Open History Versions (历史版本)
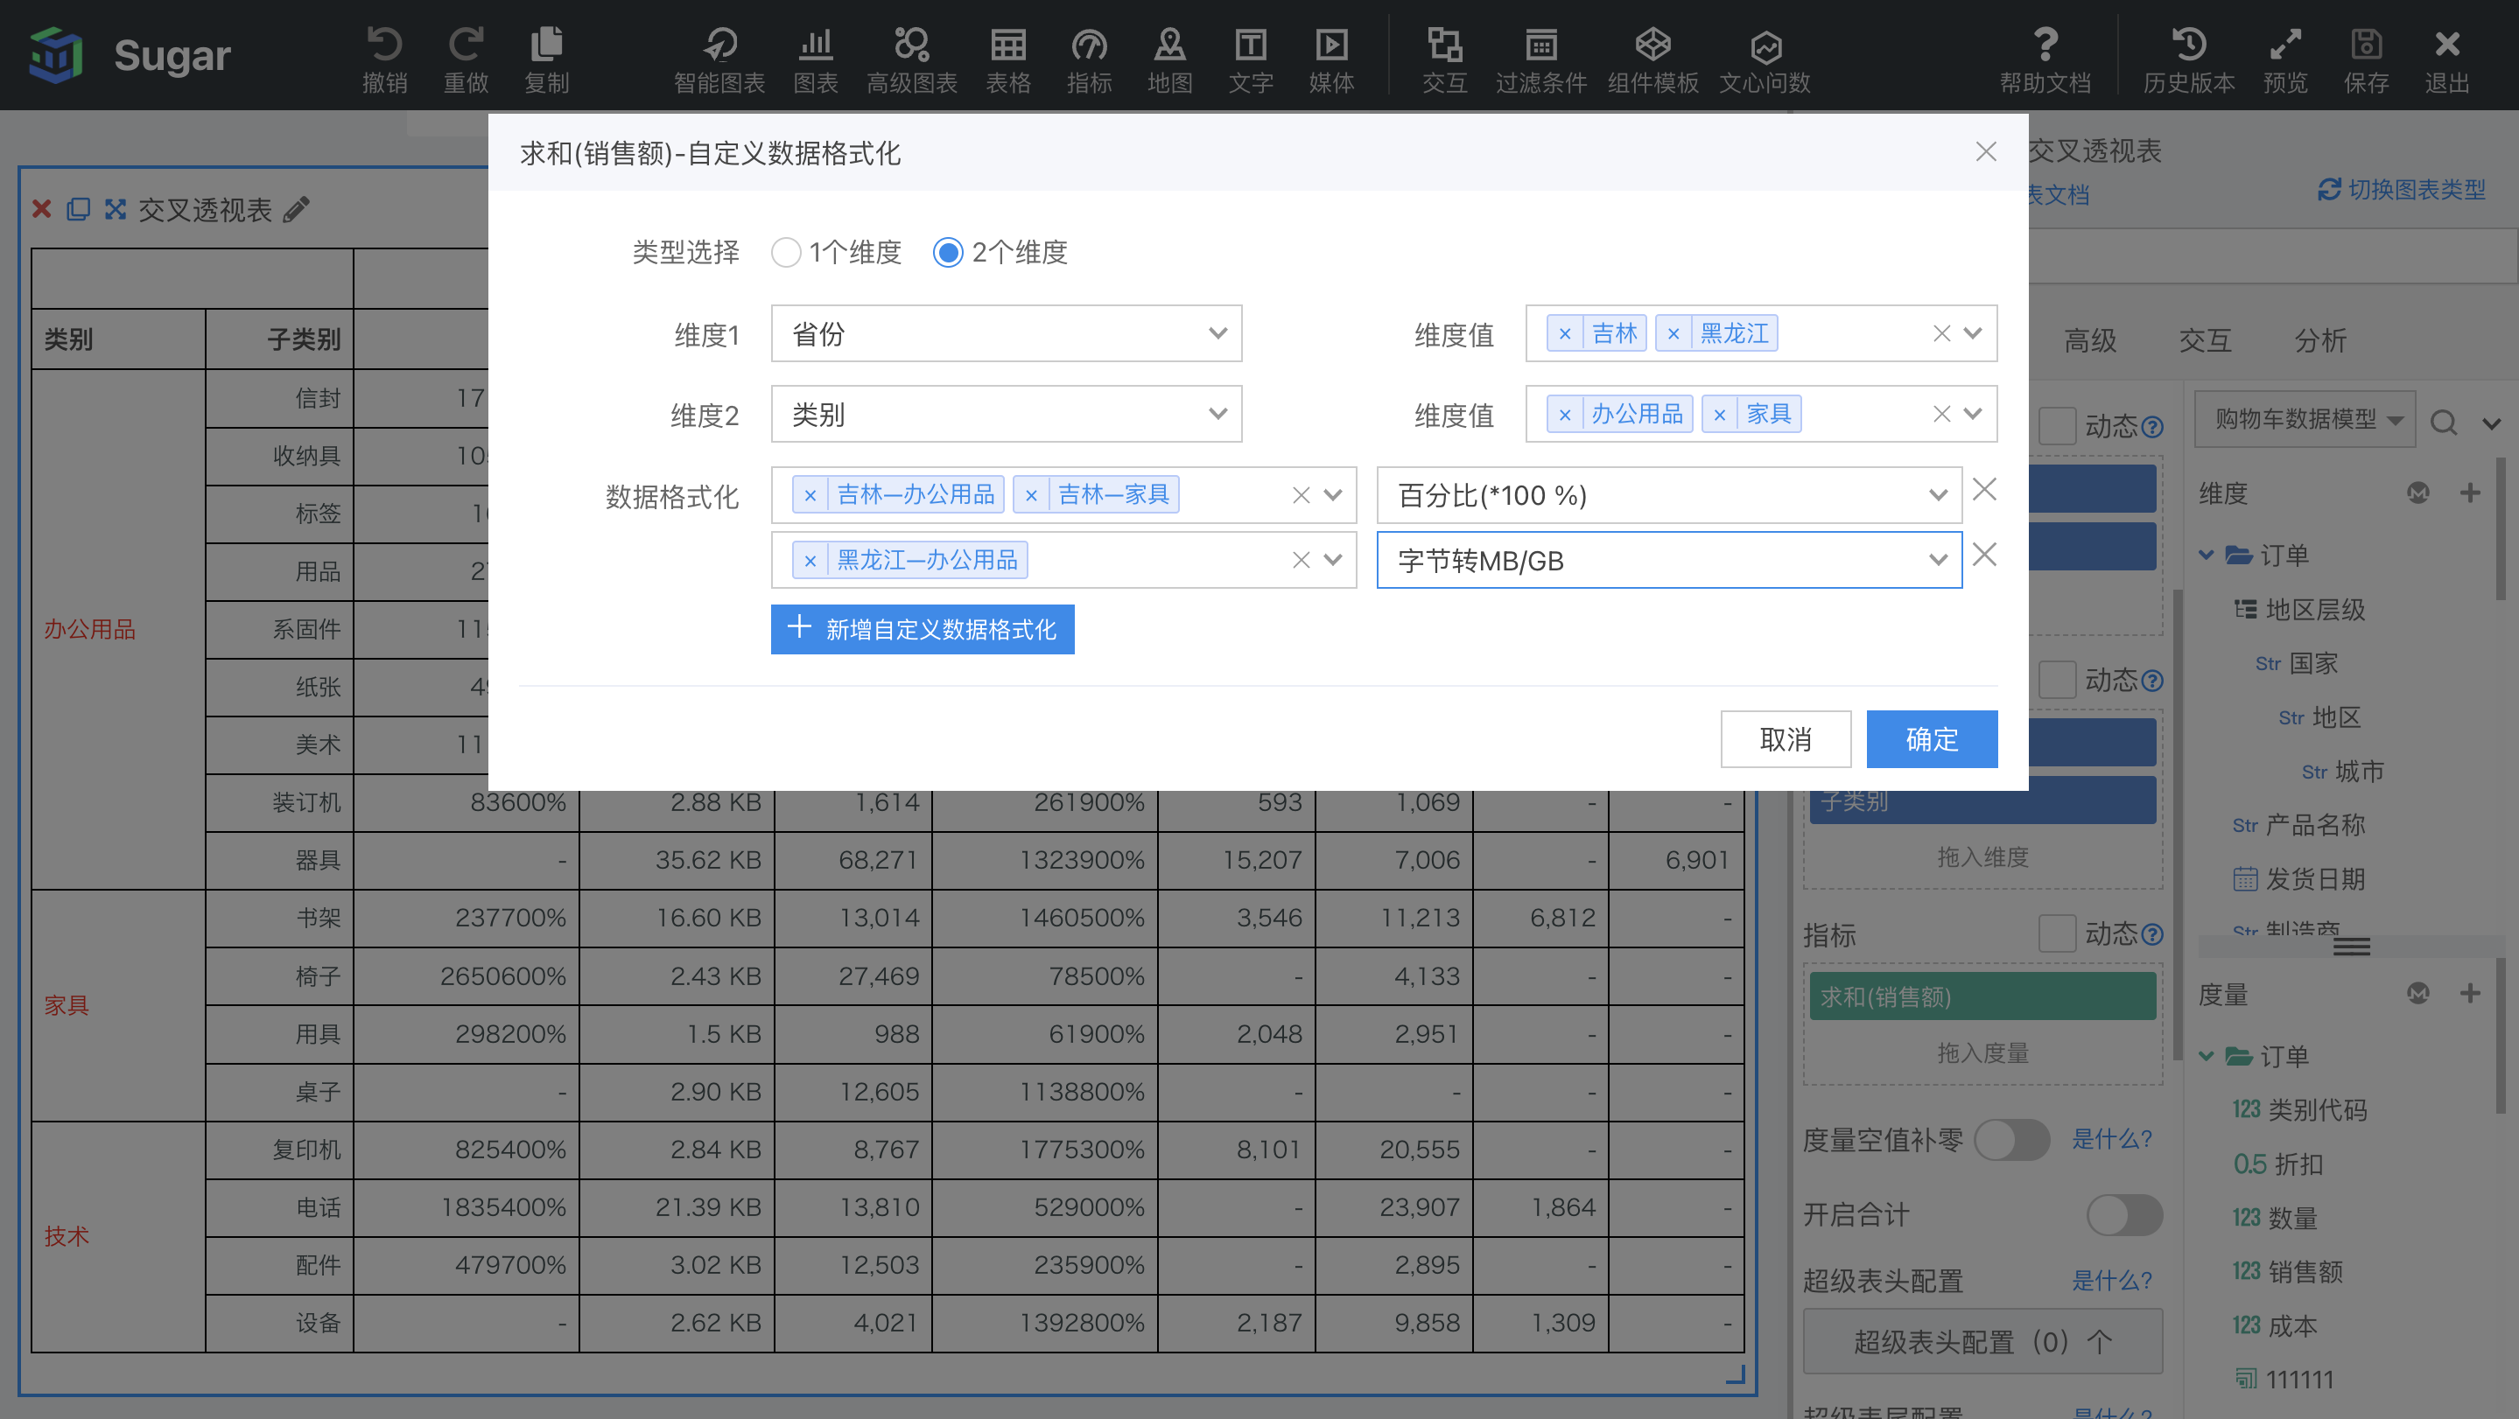Image resolution: width=2519 pixels, height=1419 pixels. click(x=2188, y=59)
